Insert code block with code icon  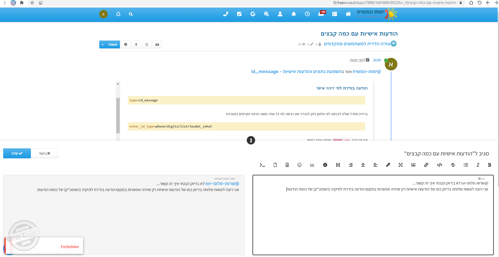coord(440,165)
